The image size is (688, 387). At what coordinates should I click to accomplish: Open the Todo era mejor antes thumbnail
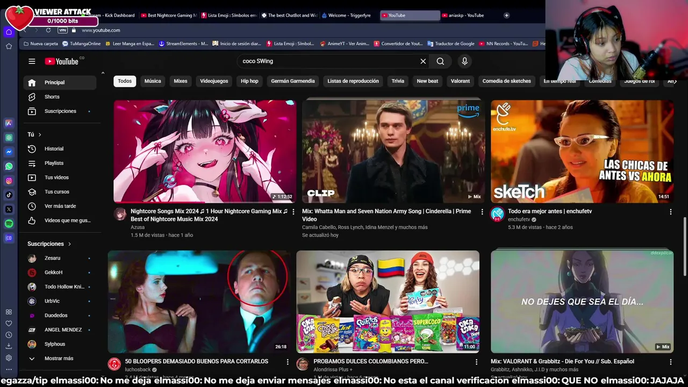click(582, 151)
